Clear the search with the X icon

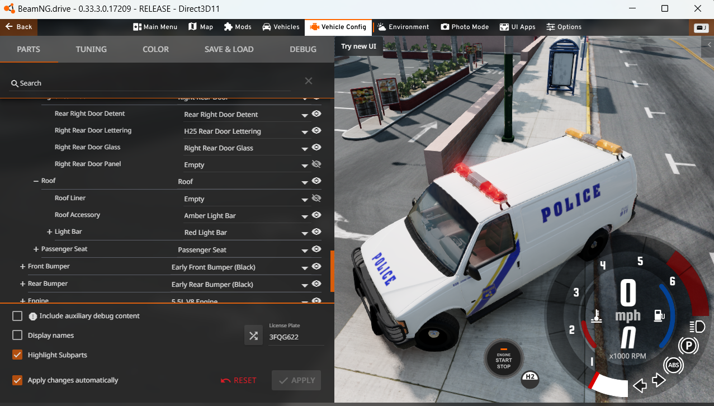pyautogui.click(x=309, y=81)
